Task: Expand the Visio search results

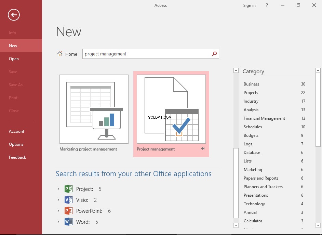Action: (58, 200)
